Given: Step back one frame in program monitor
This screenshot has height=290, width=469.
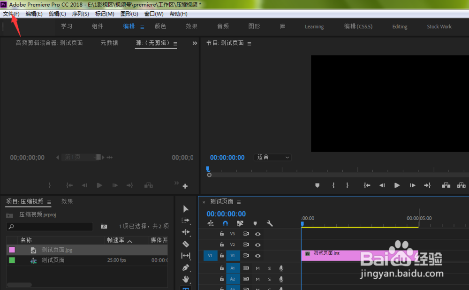Looking at the screenshot, I should click(382, 185).
